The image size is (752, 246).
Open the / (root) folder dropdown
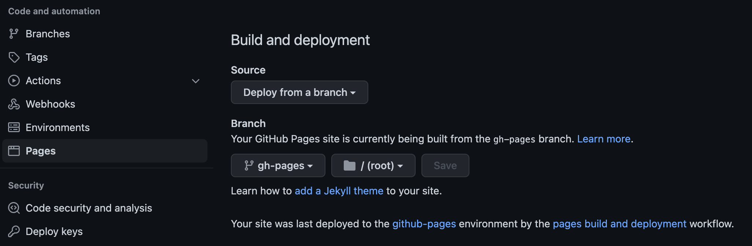pyautogui.click(x=373, y=165)
